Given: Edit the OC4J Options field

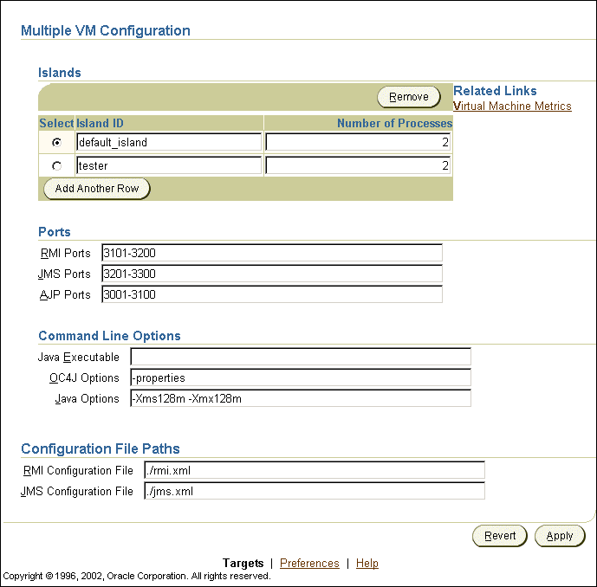Looking at the screenshot, I should tap(301, 377).
